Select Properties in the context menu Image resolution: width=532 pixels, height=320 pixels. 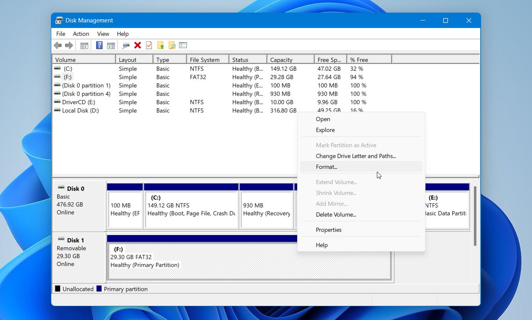(x=329, y=229)
